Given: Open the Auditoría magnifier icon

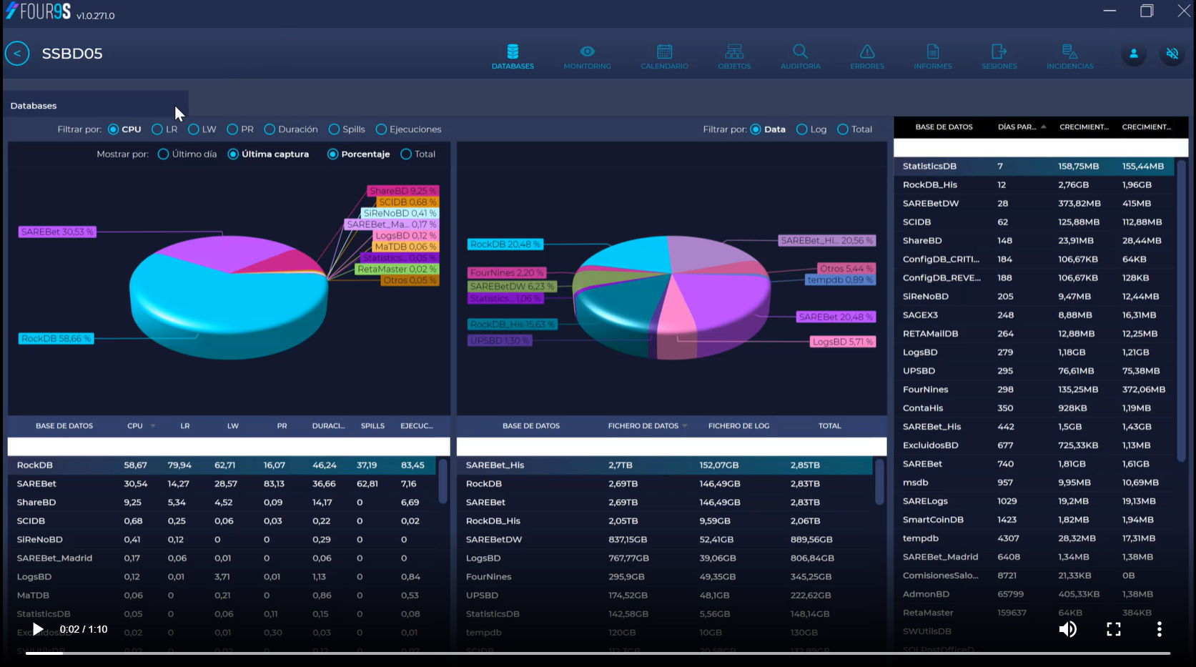Looking at the screenshot, I should pos(800,51).
